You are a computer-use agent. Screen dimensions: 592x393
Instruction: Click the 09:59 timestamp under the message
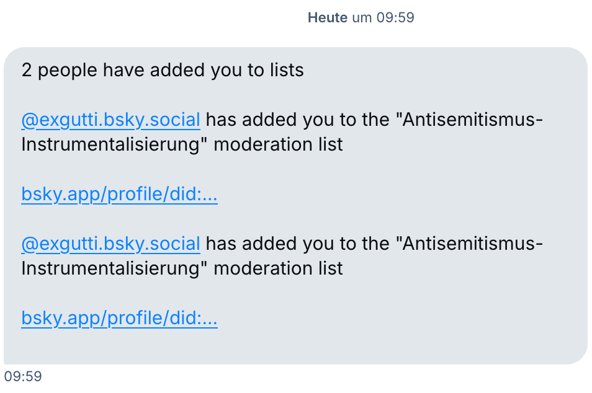(x=22, y=376)
